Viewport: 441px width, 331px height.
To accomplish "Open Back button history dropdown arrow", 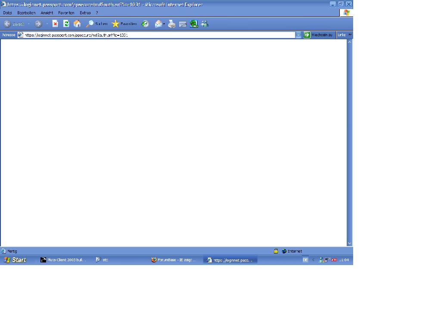I will coord(28,24).
